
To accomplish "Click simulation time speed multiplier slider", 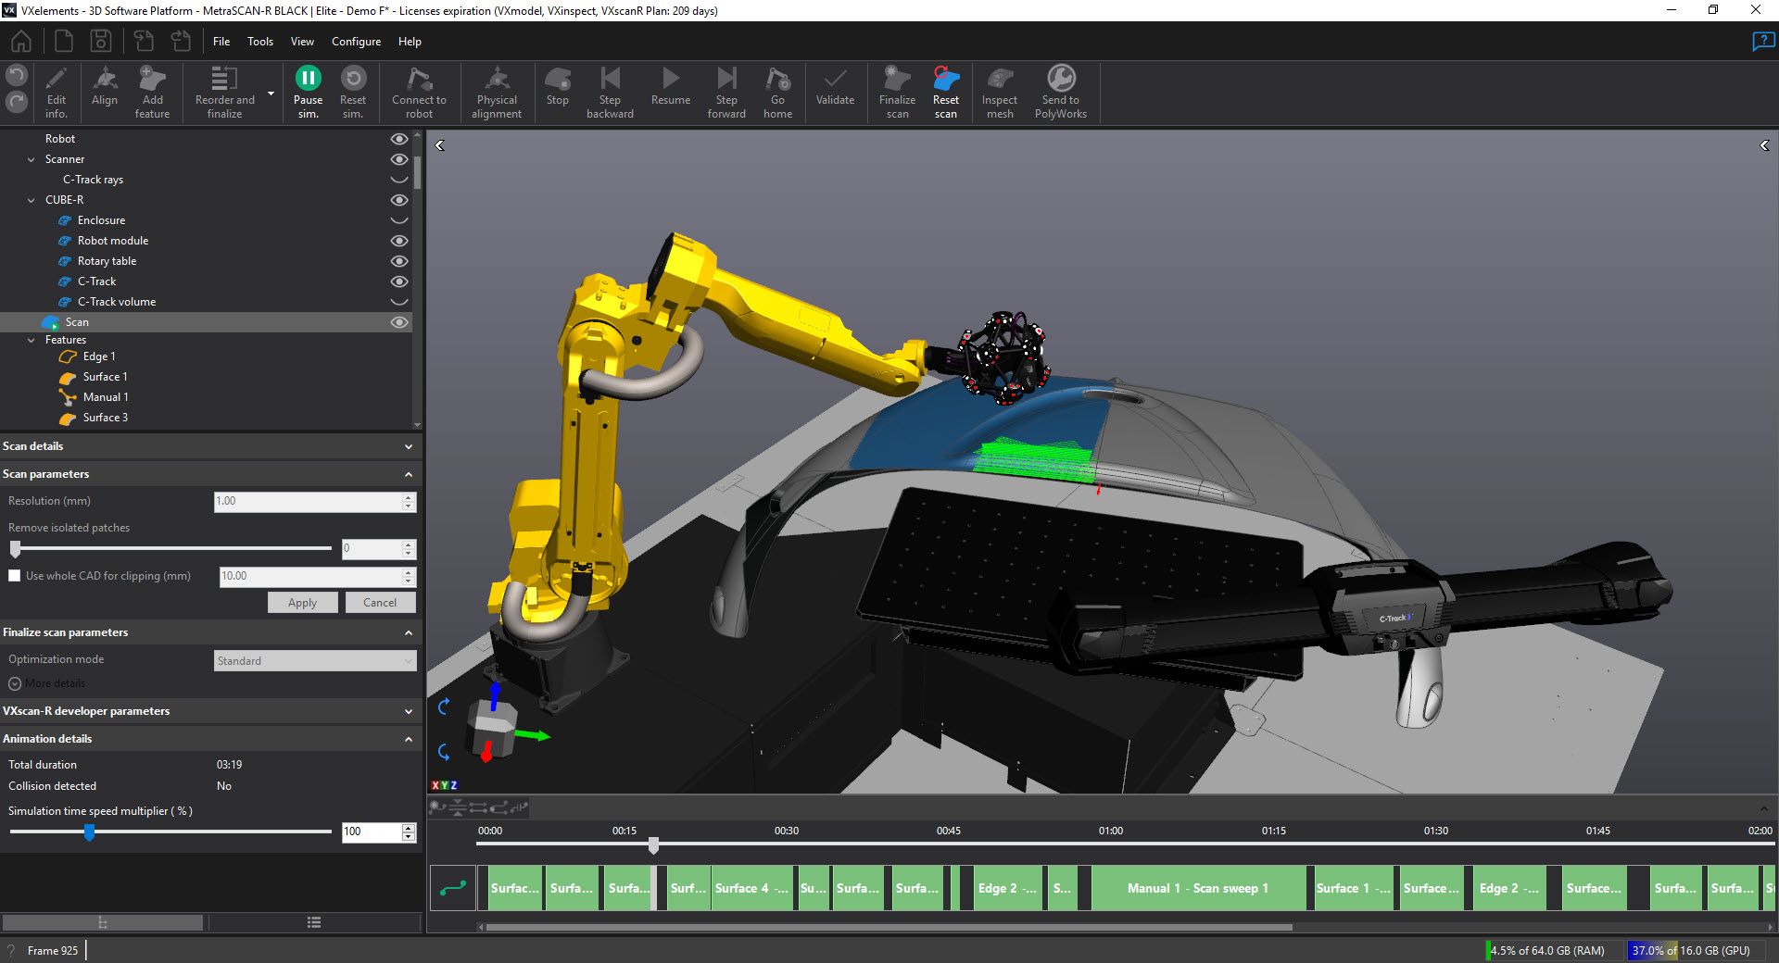I will (89, 832).
